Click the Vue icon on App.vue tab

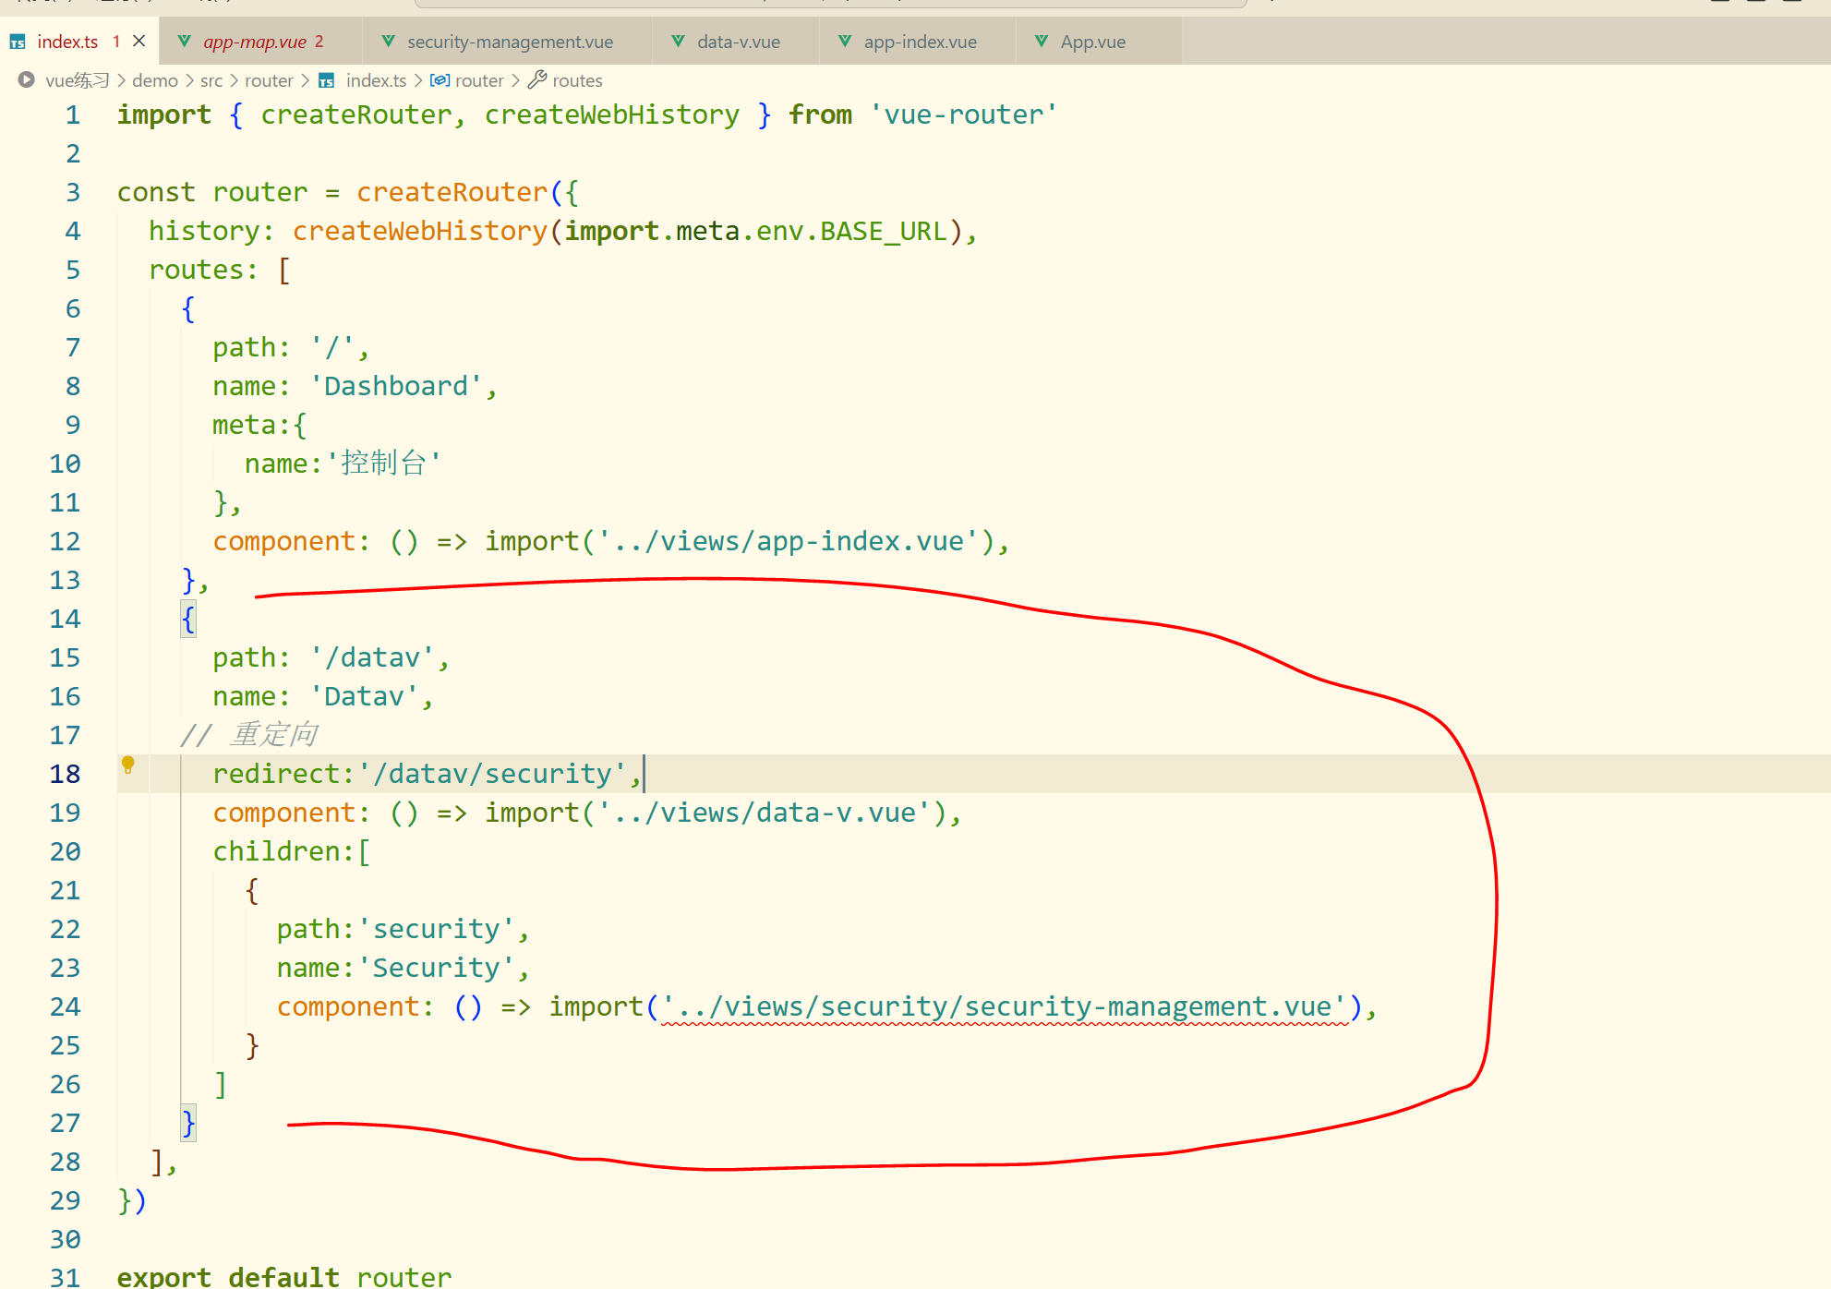click(1042, 42)
